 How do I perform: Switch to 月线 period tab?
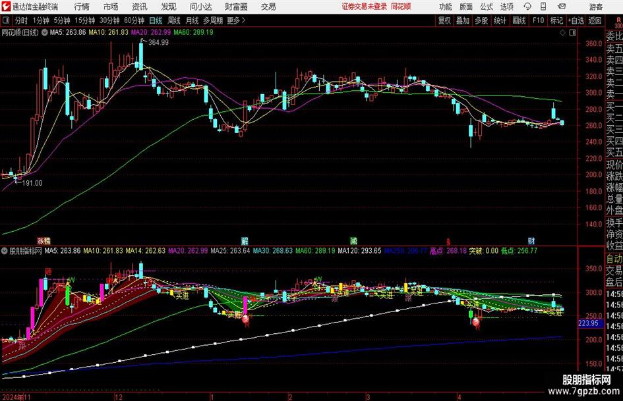(193, 20)
